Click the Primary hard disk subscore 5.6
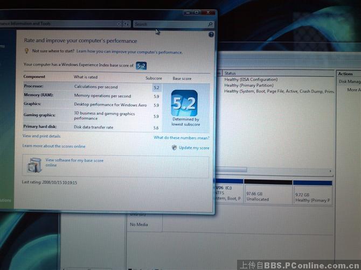The width and height of the screenshot is (361, 270). 156,128
